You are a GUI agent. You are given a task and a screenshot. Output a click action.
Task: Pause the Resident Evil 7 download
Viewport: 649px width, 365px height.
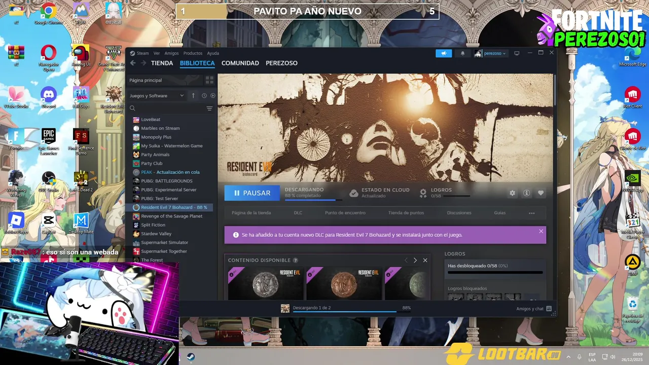(x=251, y=193)
